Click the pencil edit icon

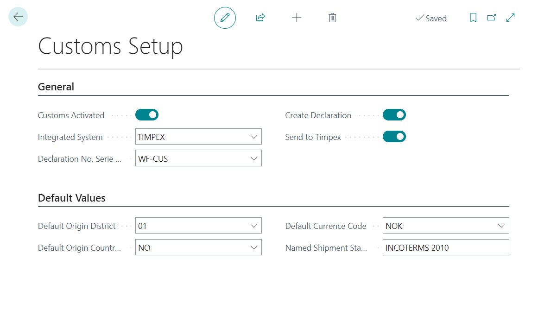point(225,18)
